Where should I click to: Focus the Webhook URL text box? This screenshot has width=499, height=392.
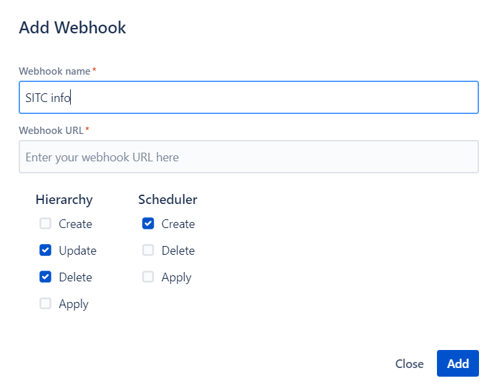(x=248, y=157)
